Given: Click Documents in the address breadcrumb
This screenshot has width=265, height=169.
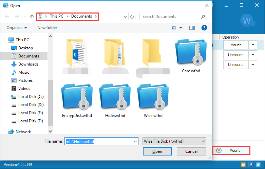Looking at the screenshot, I should pyautogui.click(x=82, y=16).
